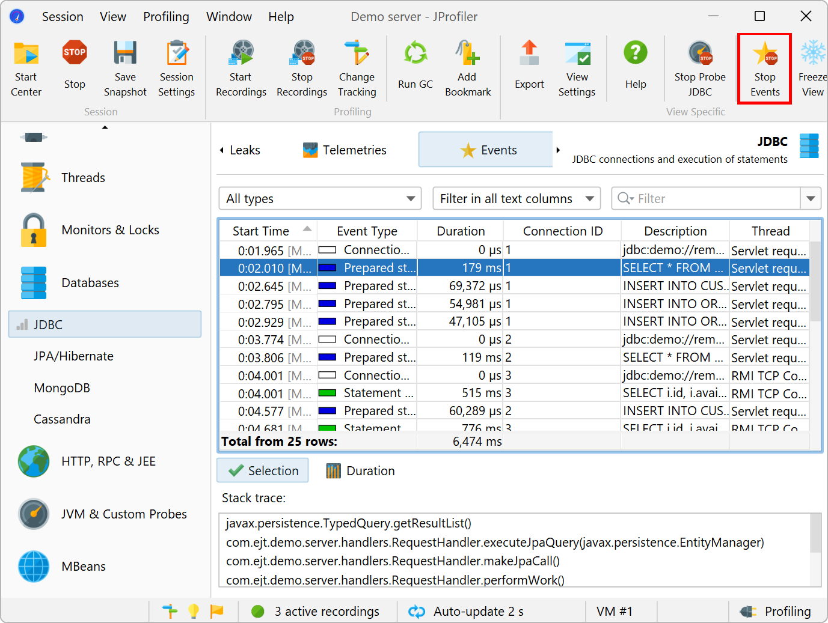Expand the filter history dropdown arrow
The width and height of the screenshot is (828, 623).
811,198
